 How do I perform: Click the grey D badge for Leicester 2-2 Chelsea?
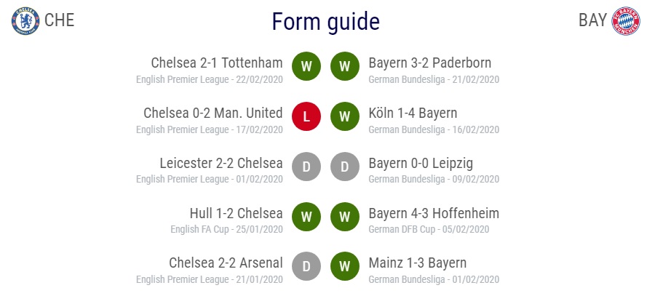tap(306, 167)
